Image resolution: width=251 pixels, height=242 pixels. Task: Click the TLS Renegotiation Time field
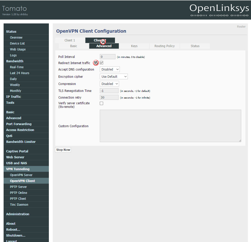(109, 91)
